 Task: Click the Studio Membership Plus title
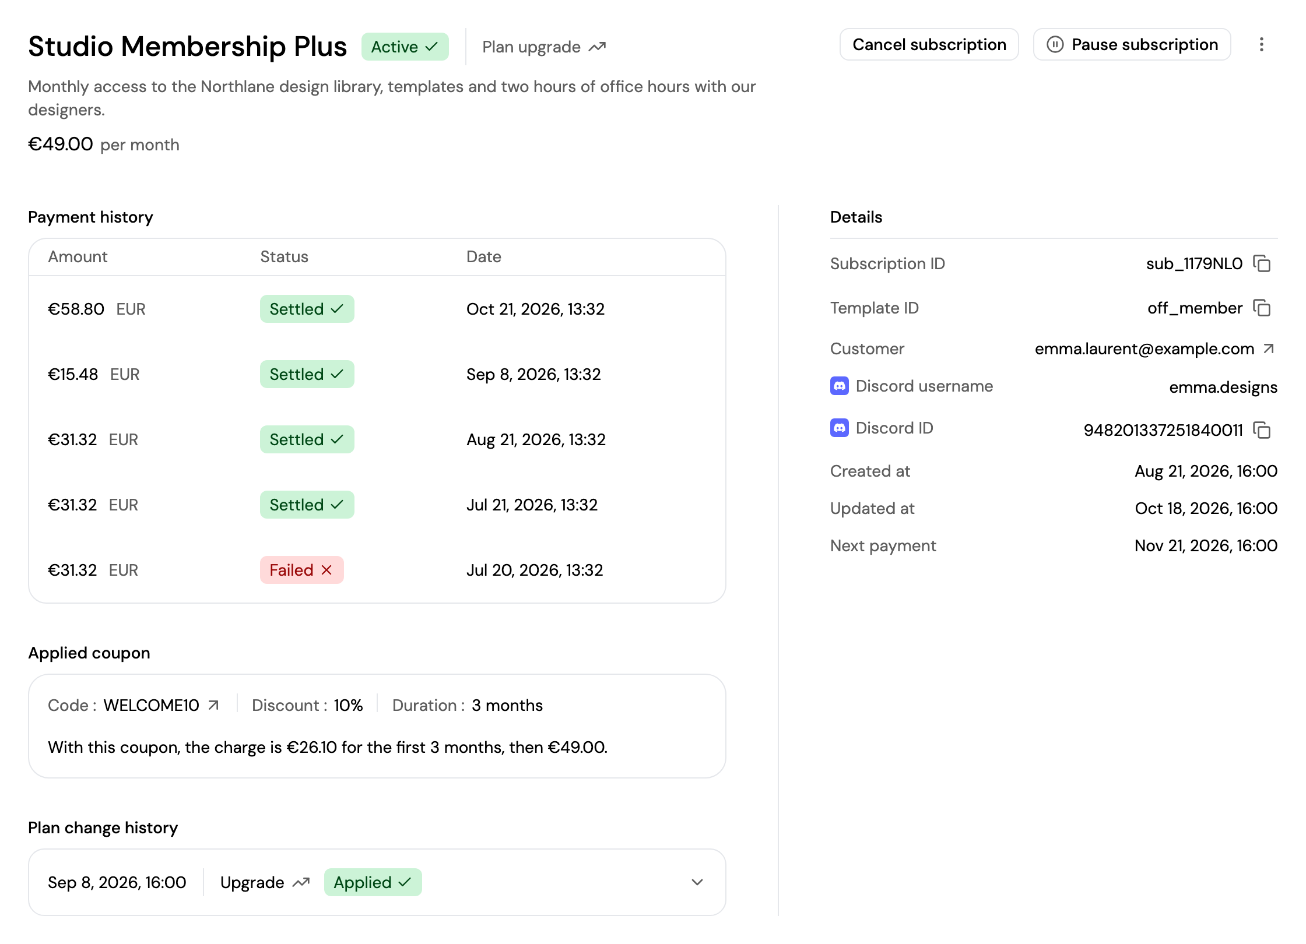[188, 46]
